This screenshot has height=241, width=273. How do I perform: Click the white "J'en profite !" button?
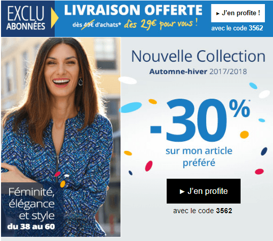click(238, 13)
